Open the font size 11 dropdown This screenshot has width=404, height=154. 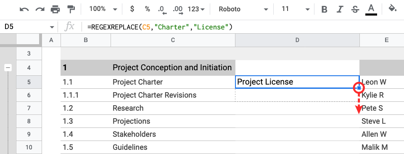pyautogui.click(x=295, y=9)
